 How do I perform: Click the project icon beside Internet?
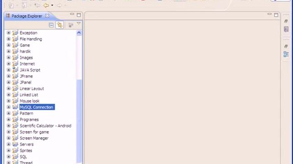point(15,64)
